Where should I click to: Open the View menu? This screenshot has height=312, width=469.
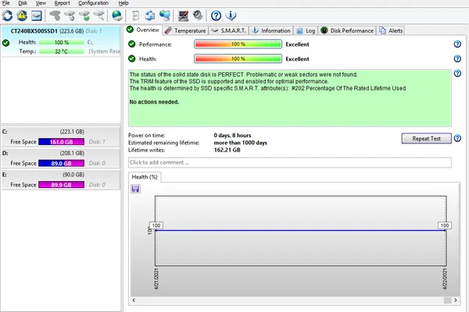41,3
